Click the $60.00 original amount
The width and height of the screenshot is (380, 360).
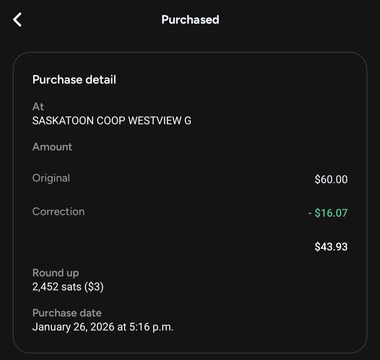point(331,179)
